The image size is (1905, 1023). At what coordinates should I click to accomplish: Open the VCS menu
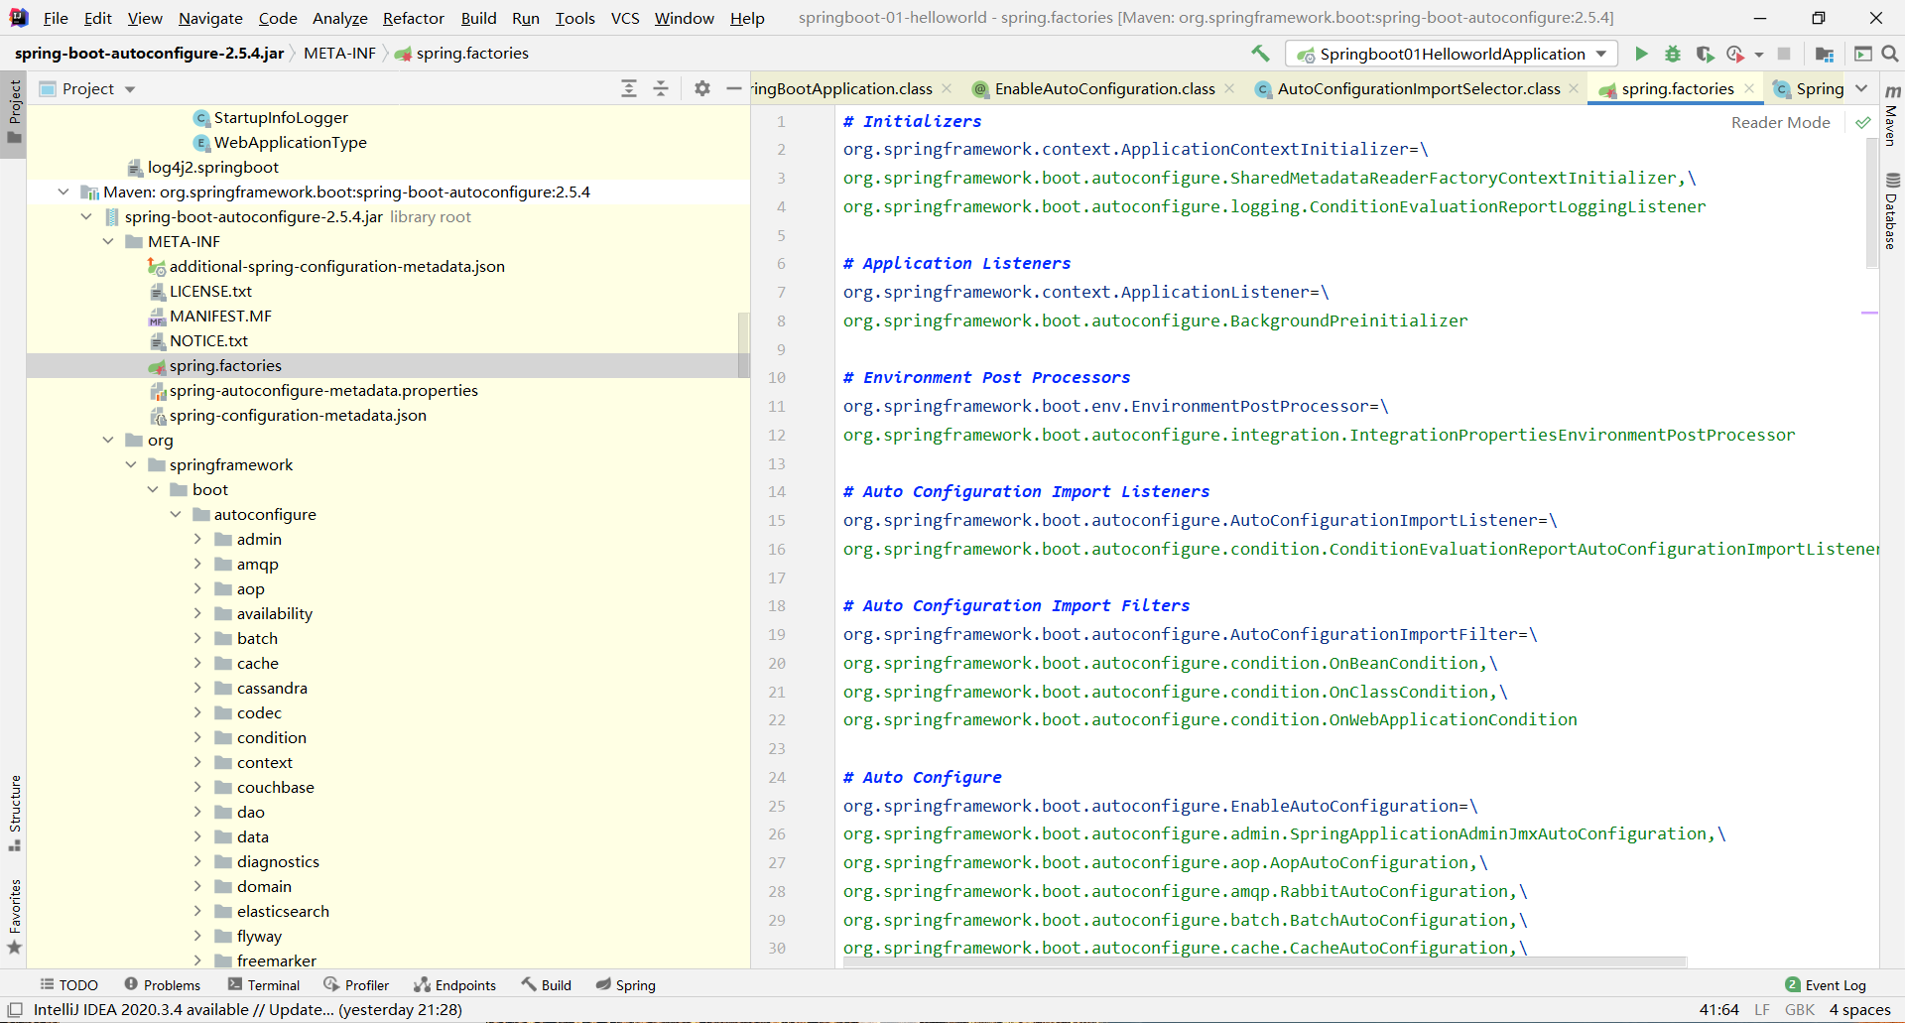(625, 18)
